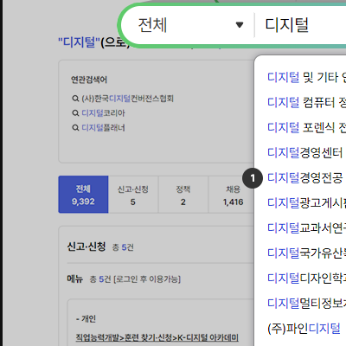346x346 pixels.
Task: Click the - 개인 label
Action: (x=86, y=319)
